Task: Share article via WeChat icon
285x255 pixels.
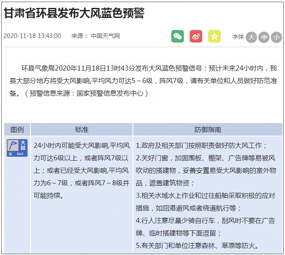Action: pos(178,36)
